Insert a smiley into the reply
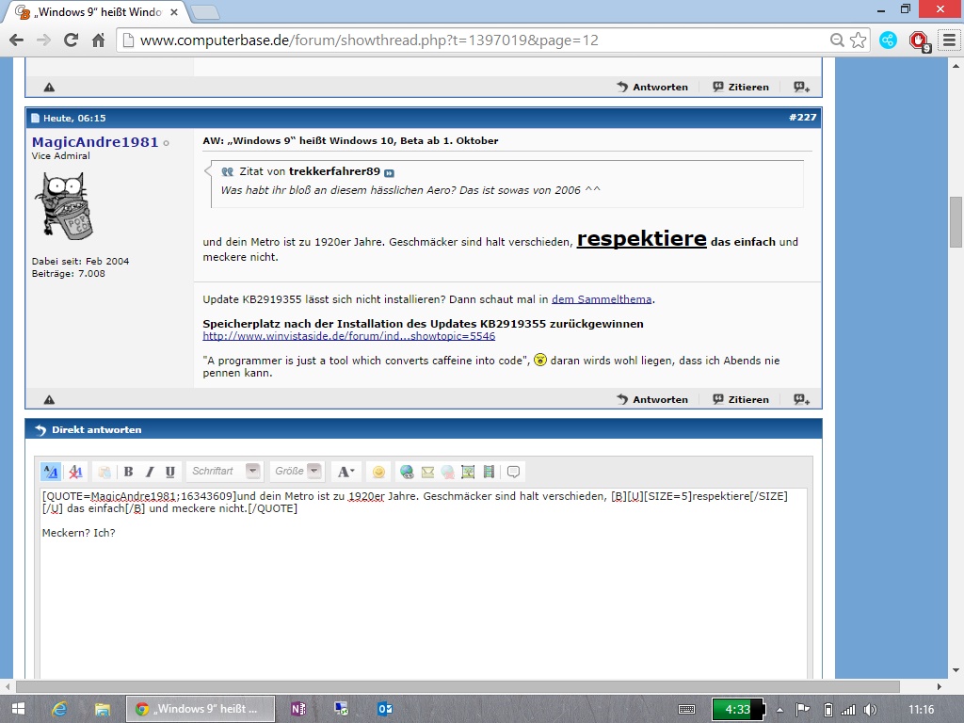964x723 pixels. 378,473
